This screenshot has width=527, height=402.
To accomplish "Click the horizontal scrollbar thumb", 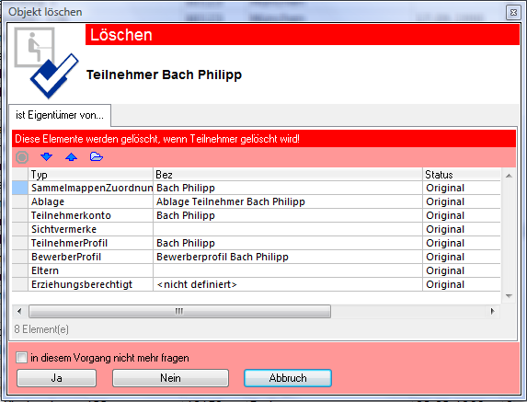I will point(180,311).
